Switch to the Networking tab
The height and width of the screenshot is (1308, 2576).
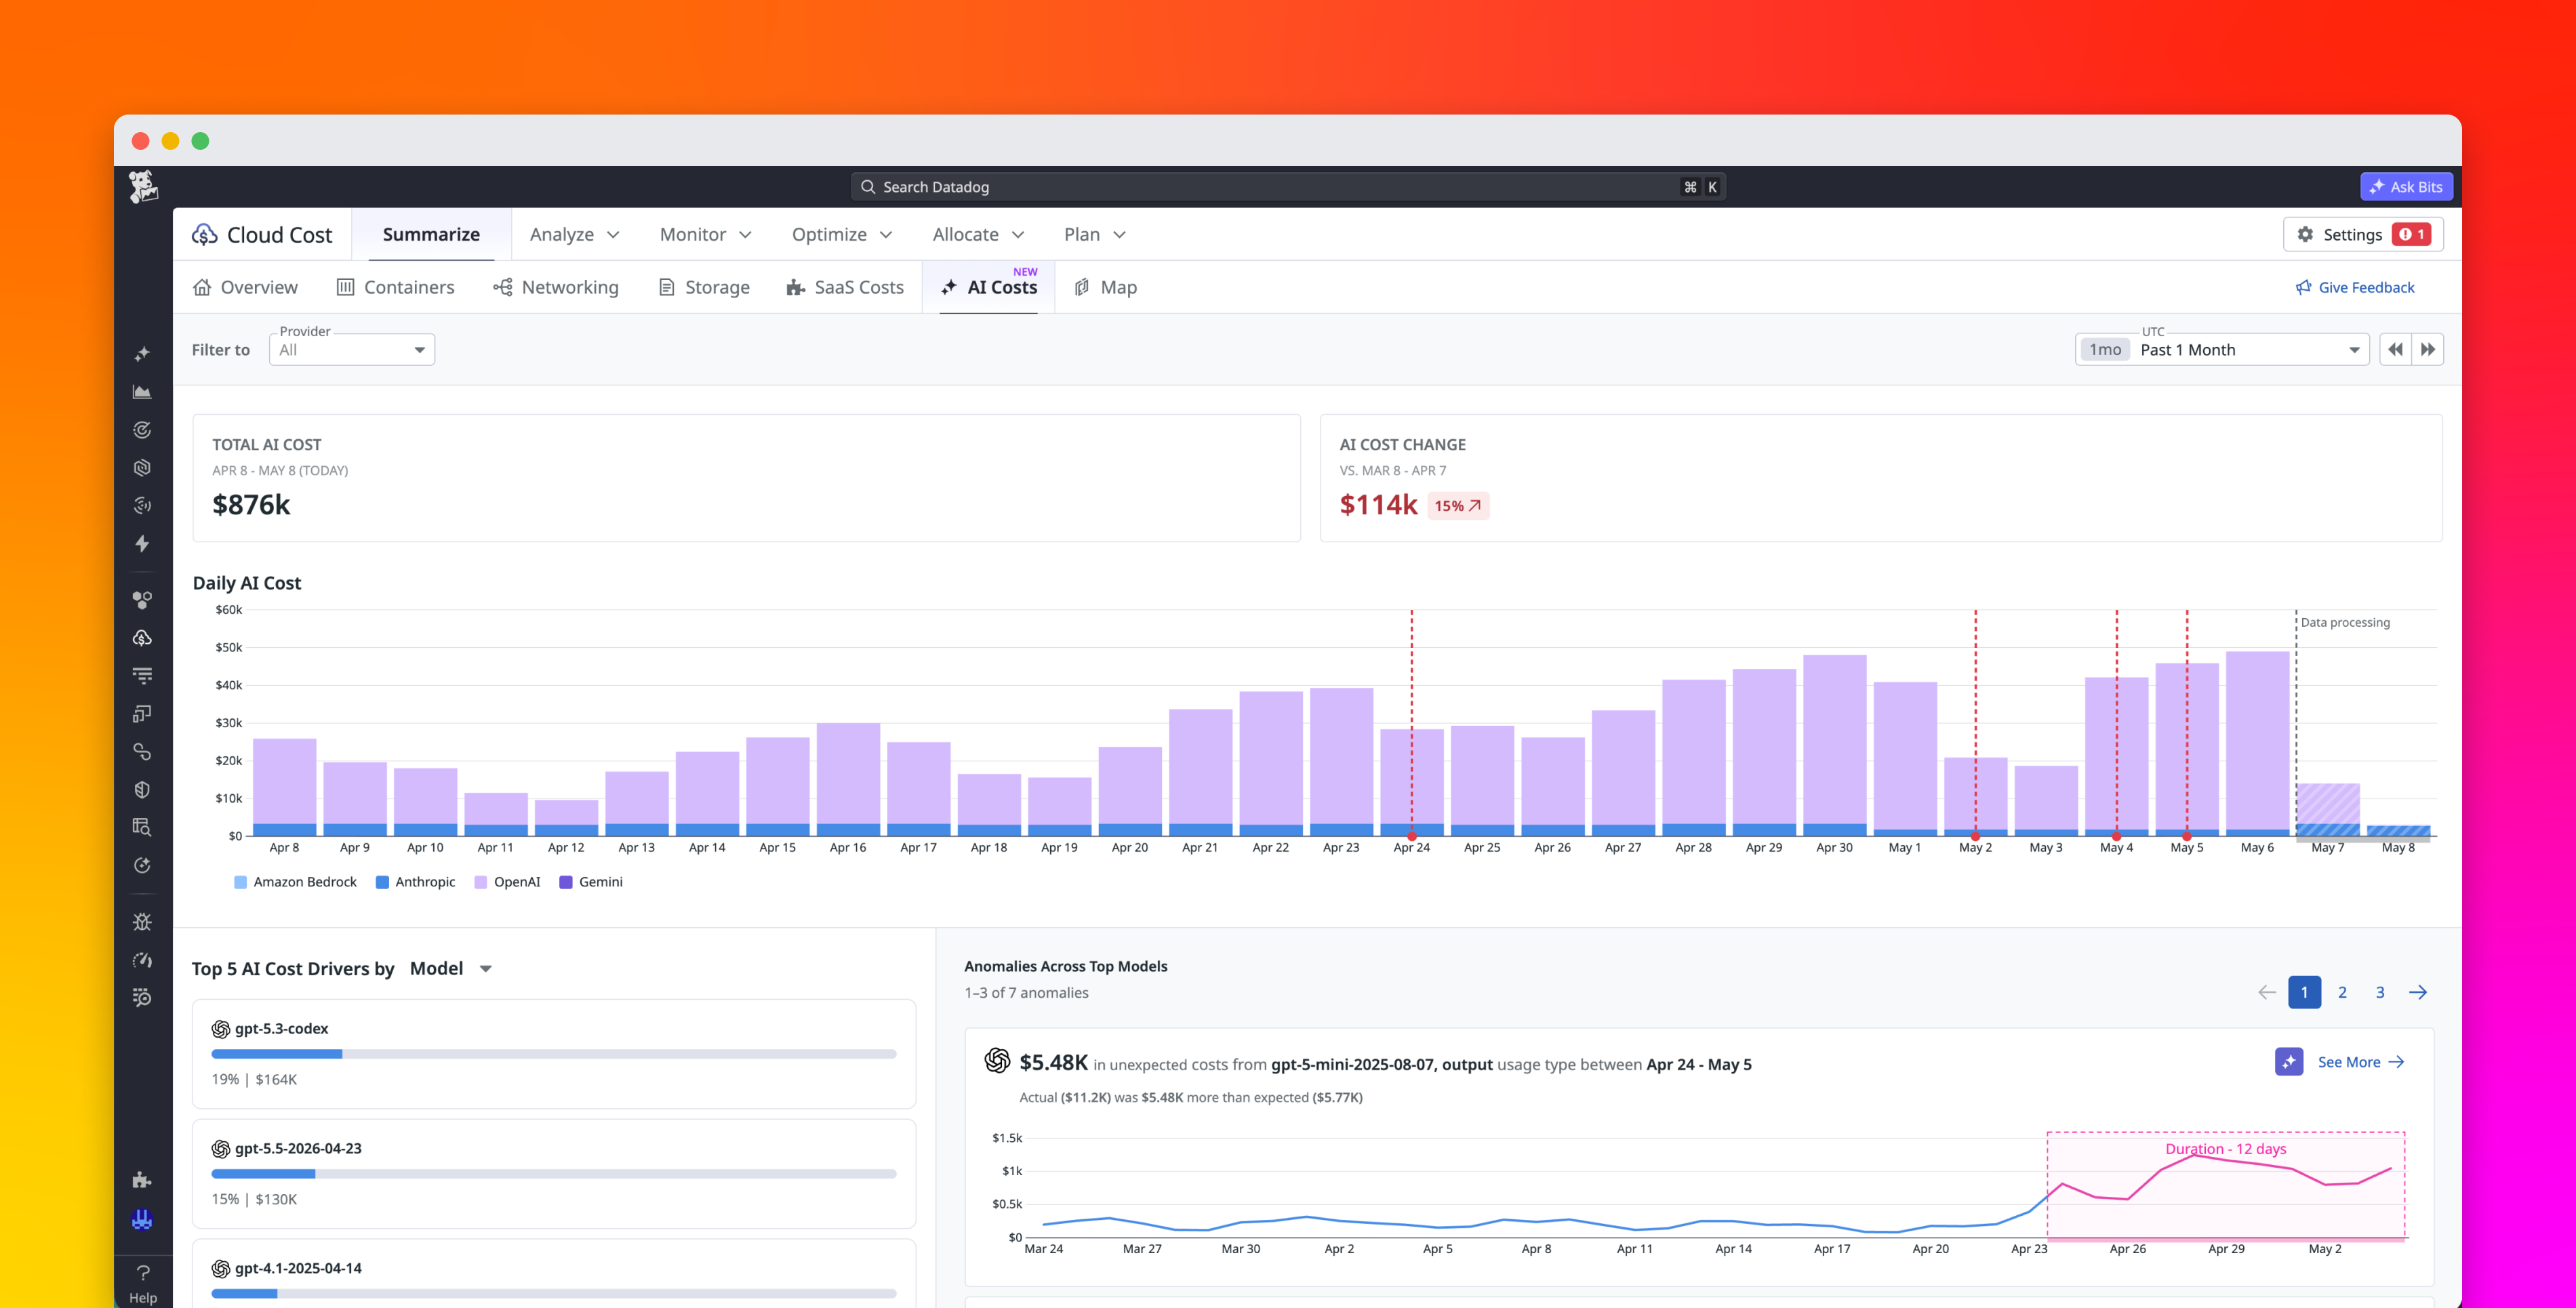tap(556, 287)
